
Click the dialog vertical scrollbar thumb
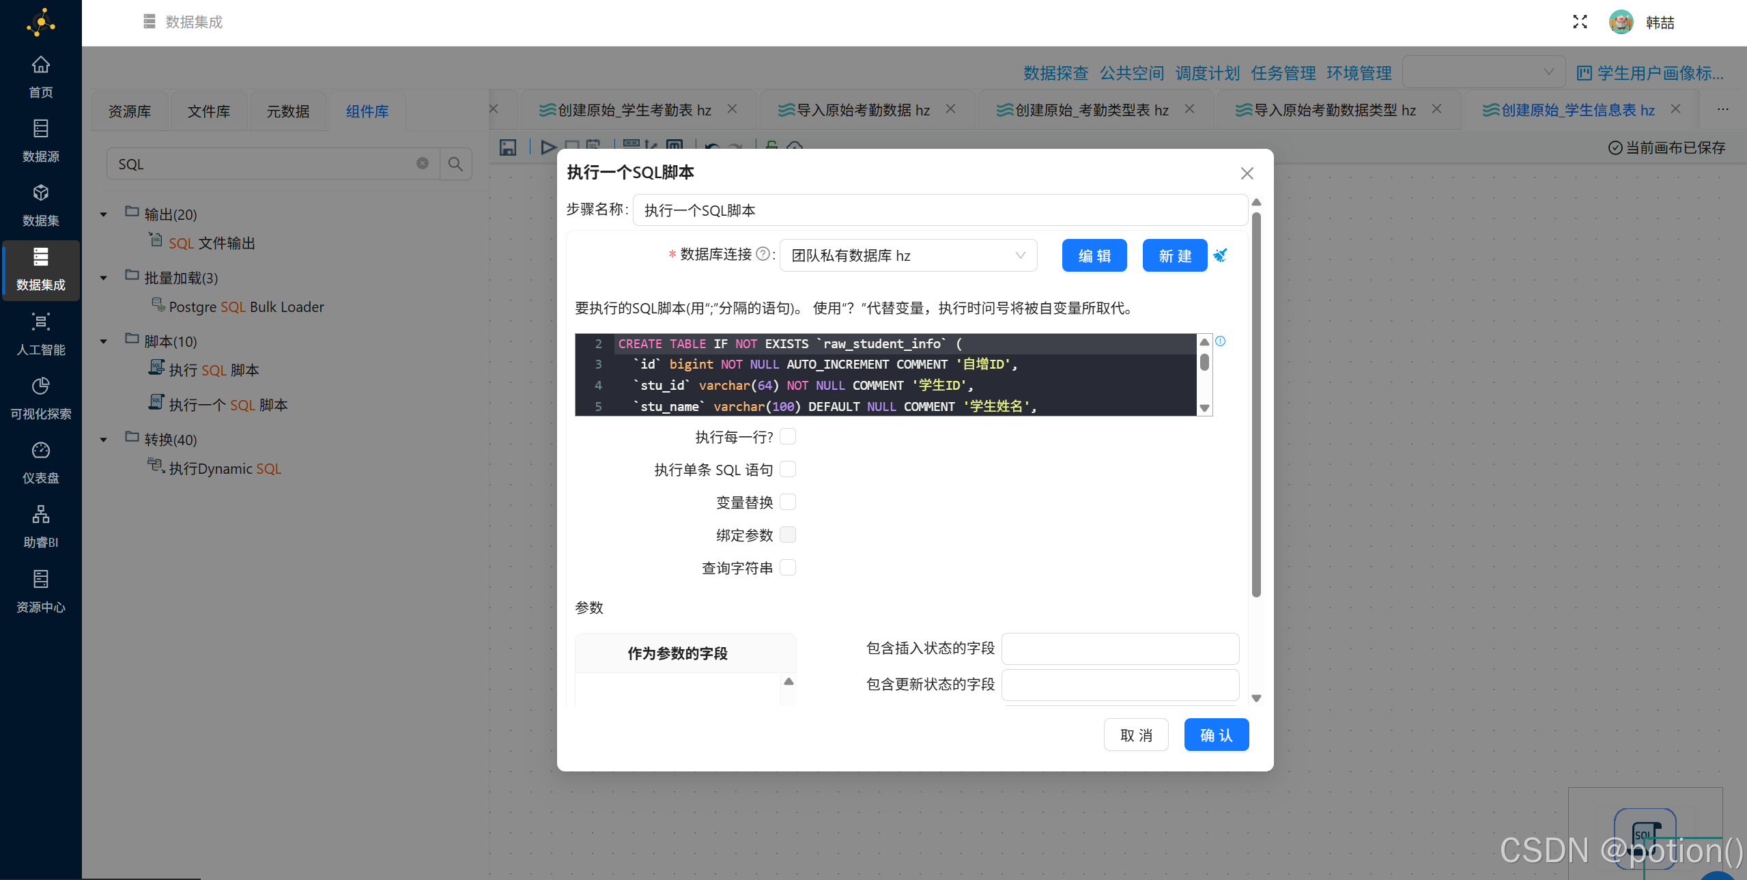coord(1256,404)
